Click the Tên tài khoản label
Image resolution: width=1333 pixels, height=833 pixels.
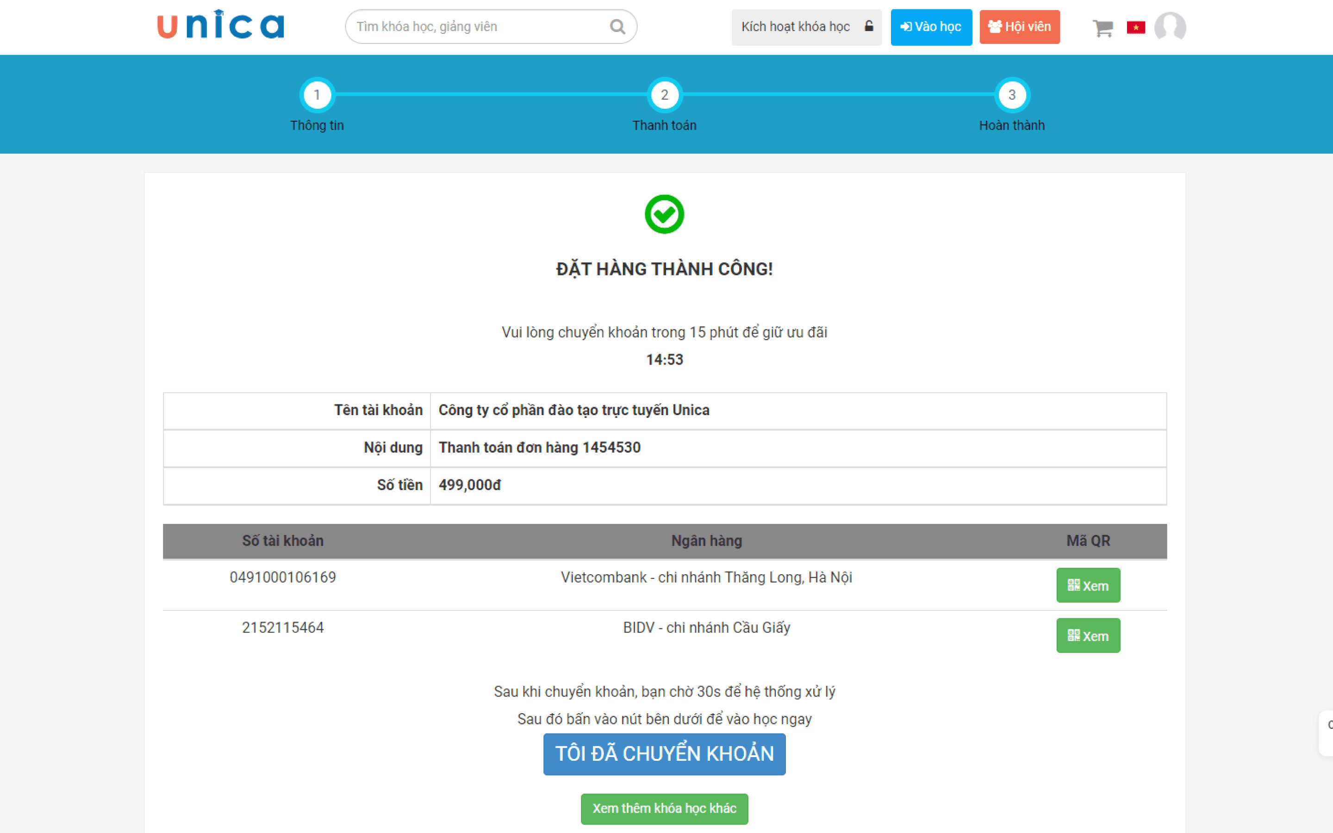coord(378,410)
